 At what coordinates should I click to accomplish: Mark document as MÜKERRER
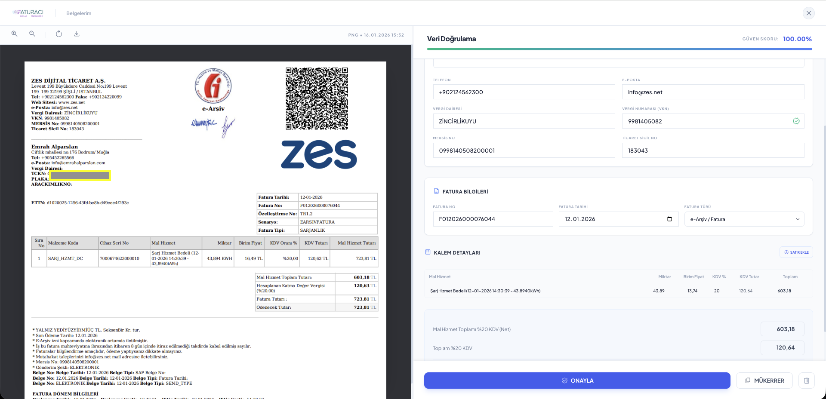(764, 381)
